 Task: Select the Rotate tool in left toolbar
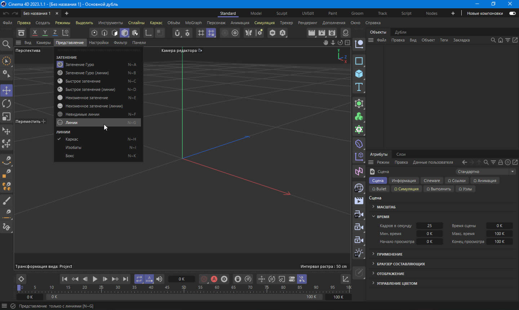(x=6, y=103)
